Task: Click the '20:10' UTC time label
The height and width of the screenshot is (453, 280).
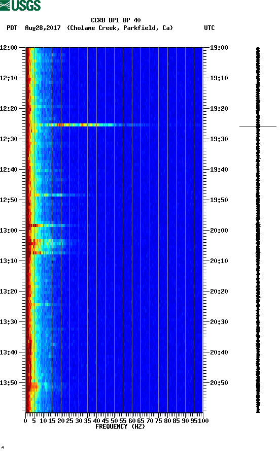Action: (219, 261)
